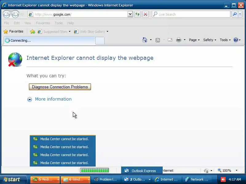246x184 pixels.
Task: Open the Tools command bar dropdown
Action: [x=225, y=40]
